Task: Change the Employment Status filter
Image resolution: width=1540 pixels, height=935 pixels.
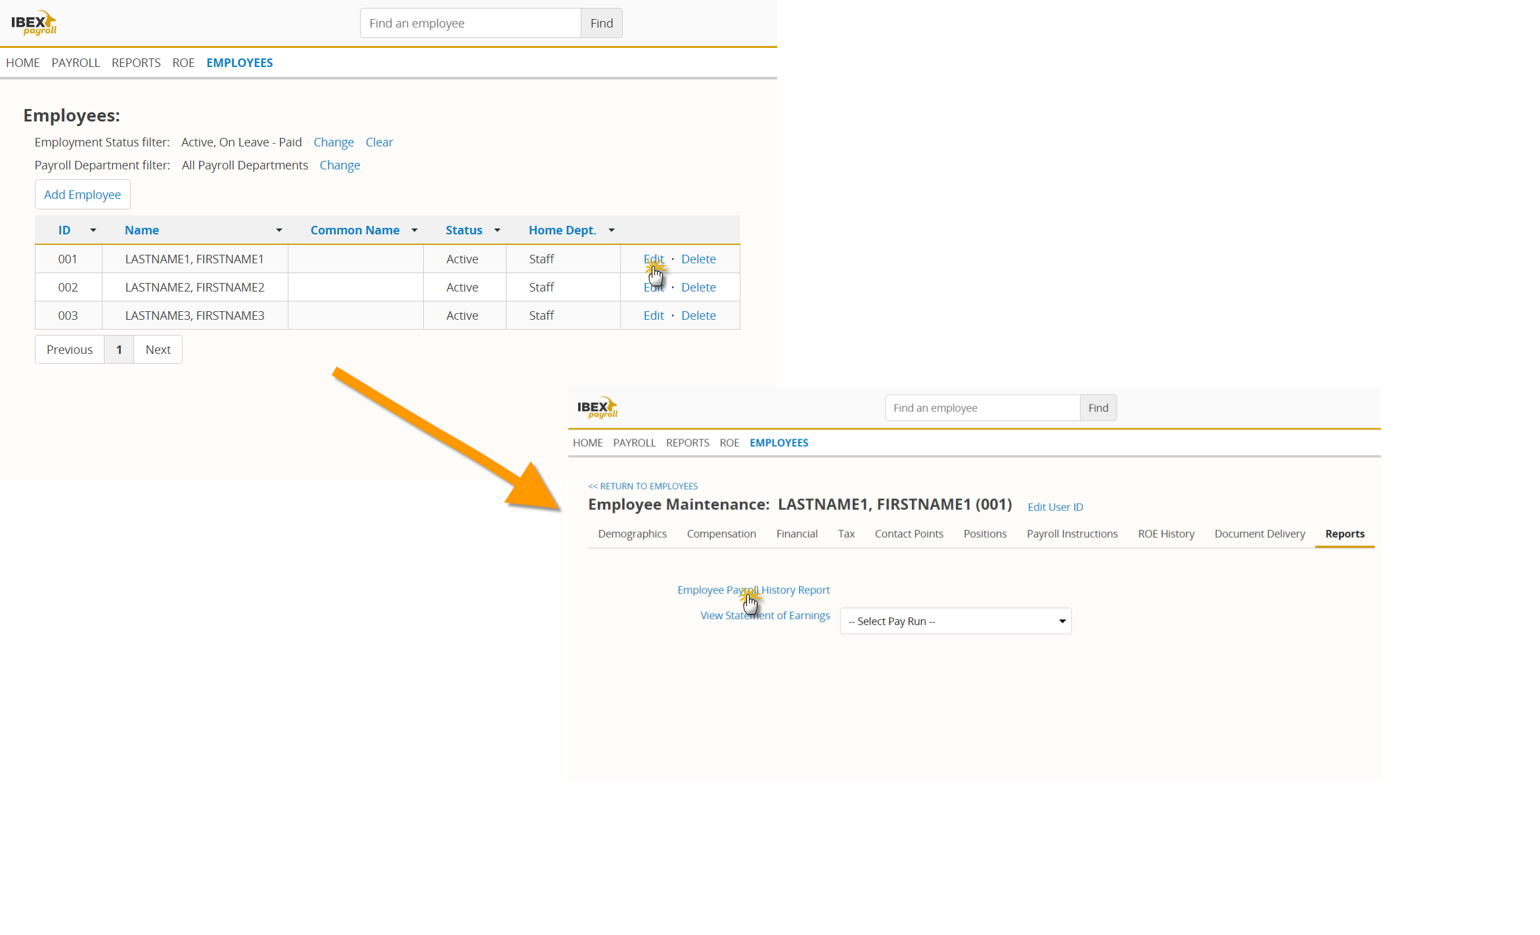Action: [334, 142]
